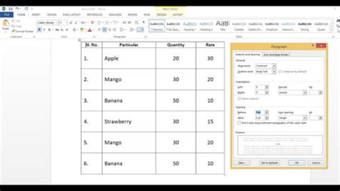Click the Paste icon in Clipboard group
This screenshot has height=191, width=340.
click(6, 25)
